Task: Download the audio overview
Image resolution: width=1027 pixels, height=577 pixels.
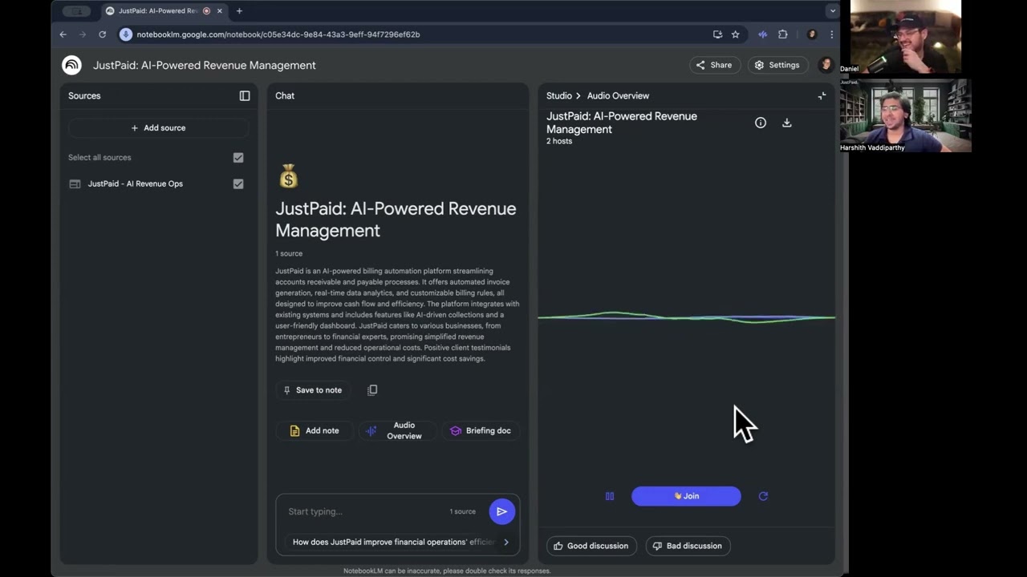Action: 787,123
